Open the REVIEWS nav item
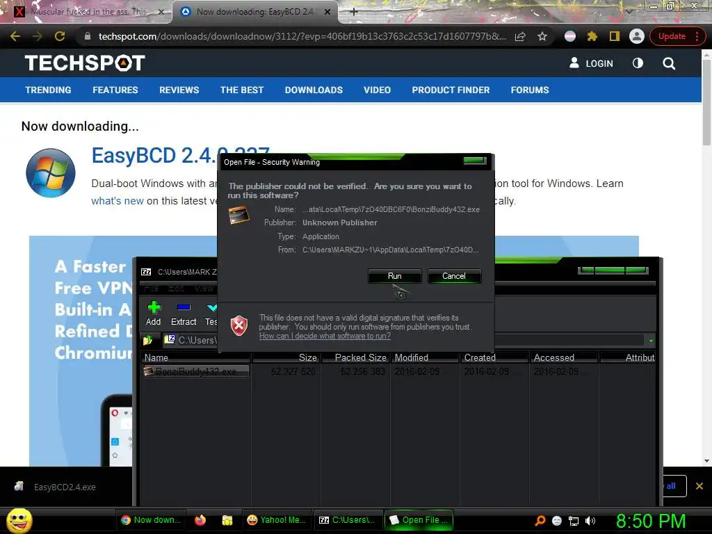 click(179, 90)
